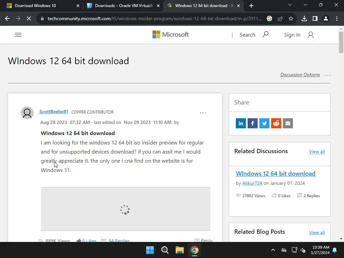Viewport: 344px width, 258px height.
Task: Open File Explorer from taskbar
Action: click(x=180, y=250)
